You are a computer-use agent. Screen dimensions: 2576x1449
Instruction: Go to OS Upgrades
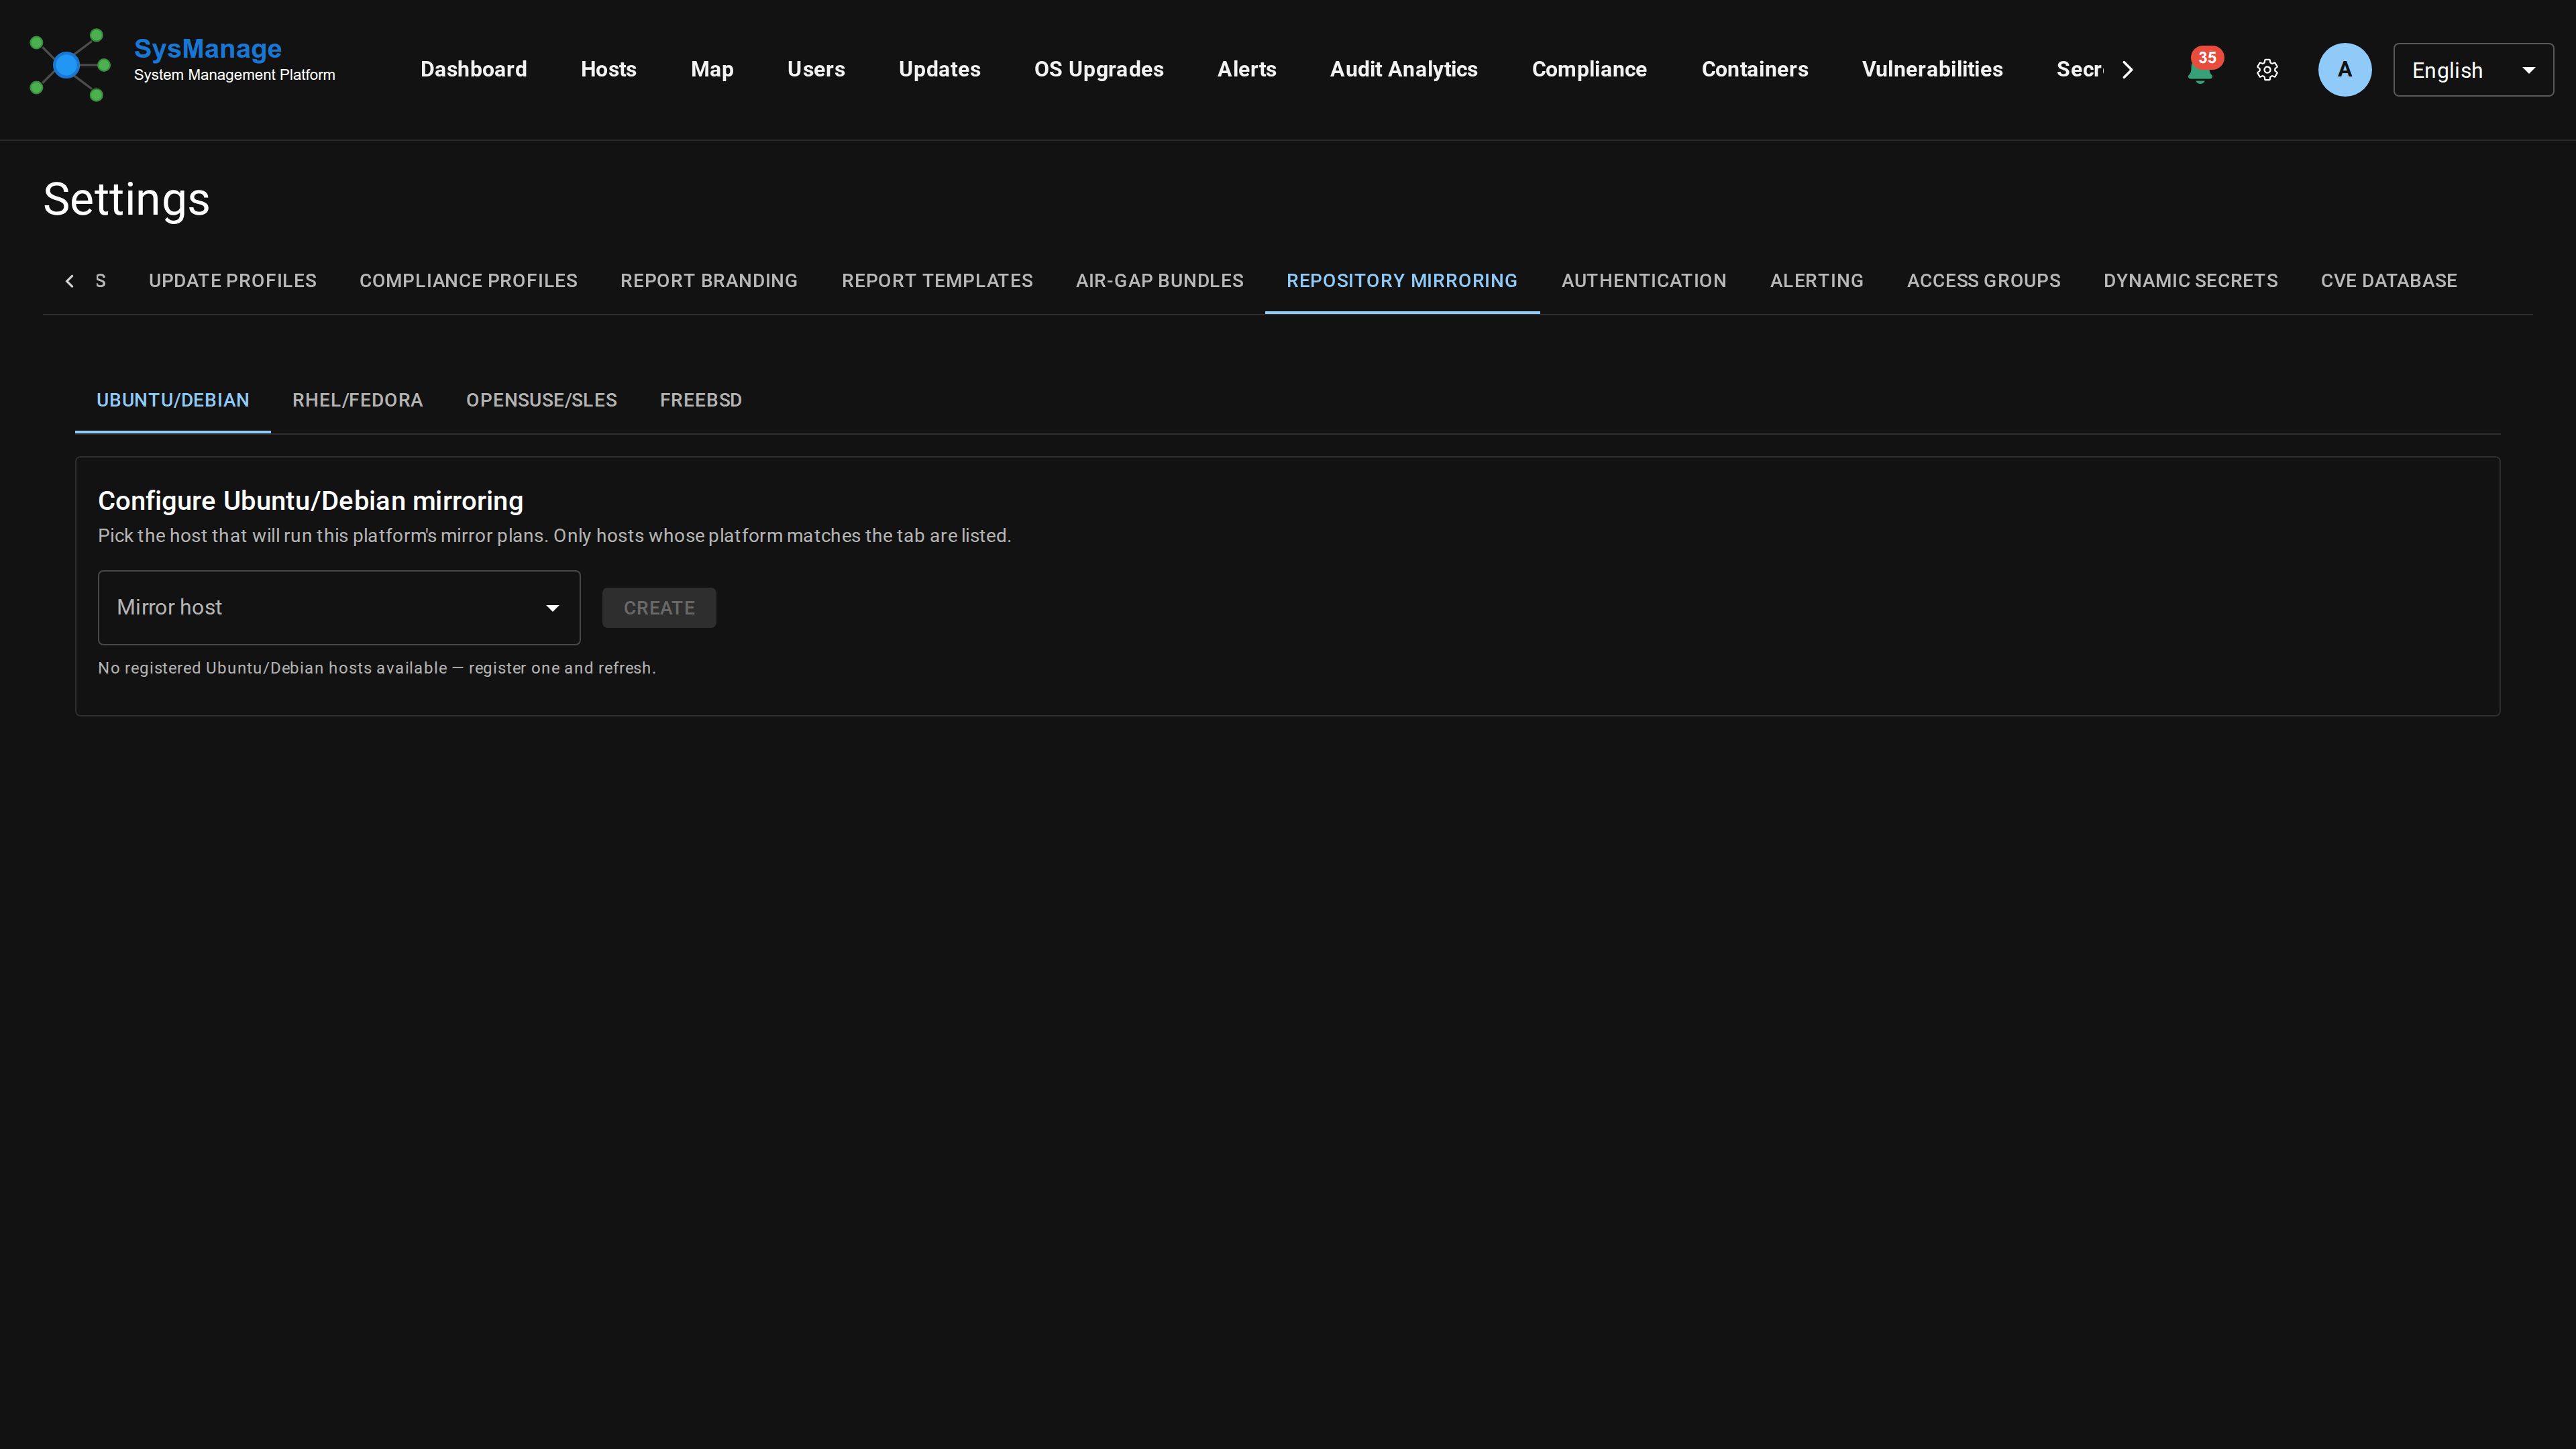pyautogui.click(x=1098, y=69)
